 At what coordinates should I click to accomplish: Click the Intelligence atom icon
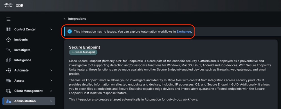[8, 60]
